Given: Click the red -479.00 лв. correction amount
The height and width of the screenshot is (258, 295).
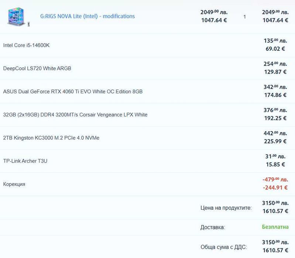Looking at the screenshot, I should pyautogui.click(x=275, y=180).
